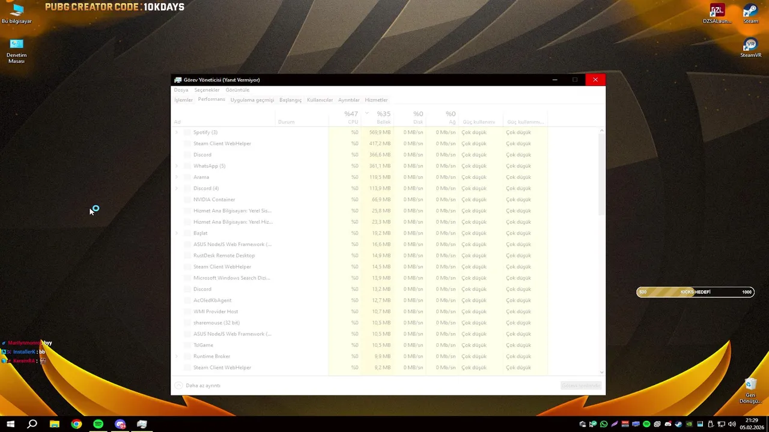
Task: Select Microsoft Windows Search Dizi... process
Action: coord(359,278)
